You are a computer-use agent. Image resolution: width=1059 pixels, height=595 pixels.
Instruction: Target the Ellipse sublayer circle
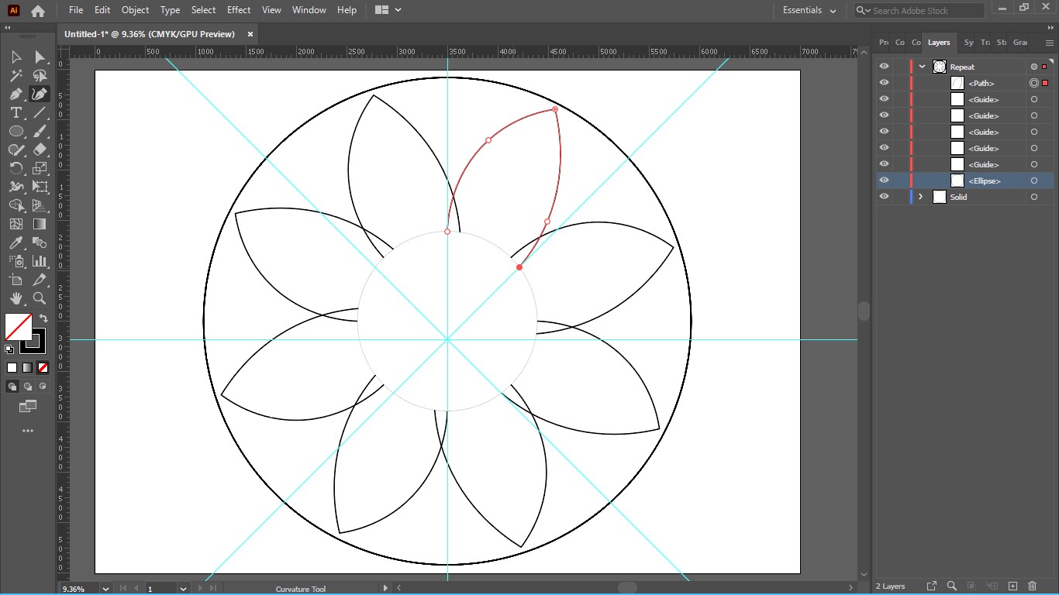(x=1034, y=181)
